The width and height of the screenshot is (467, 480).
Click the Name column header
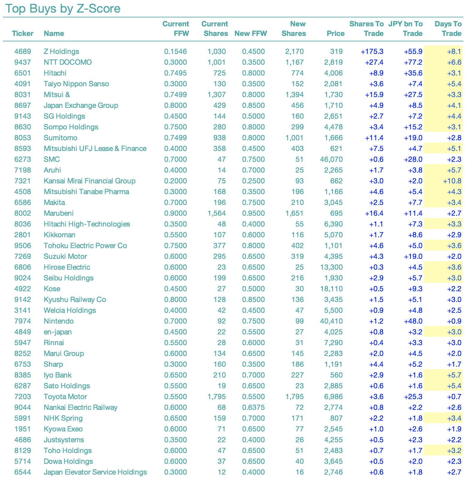click(54, 33)
